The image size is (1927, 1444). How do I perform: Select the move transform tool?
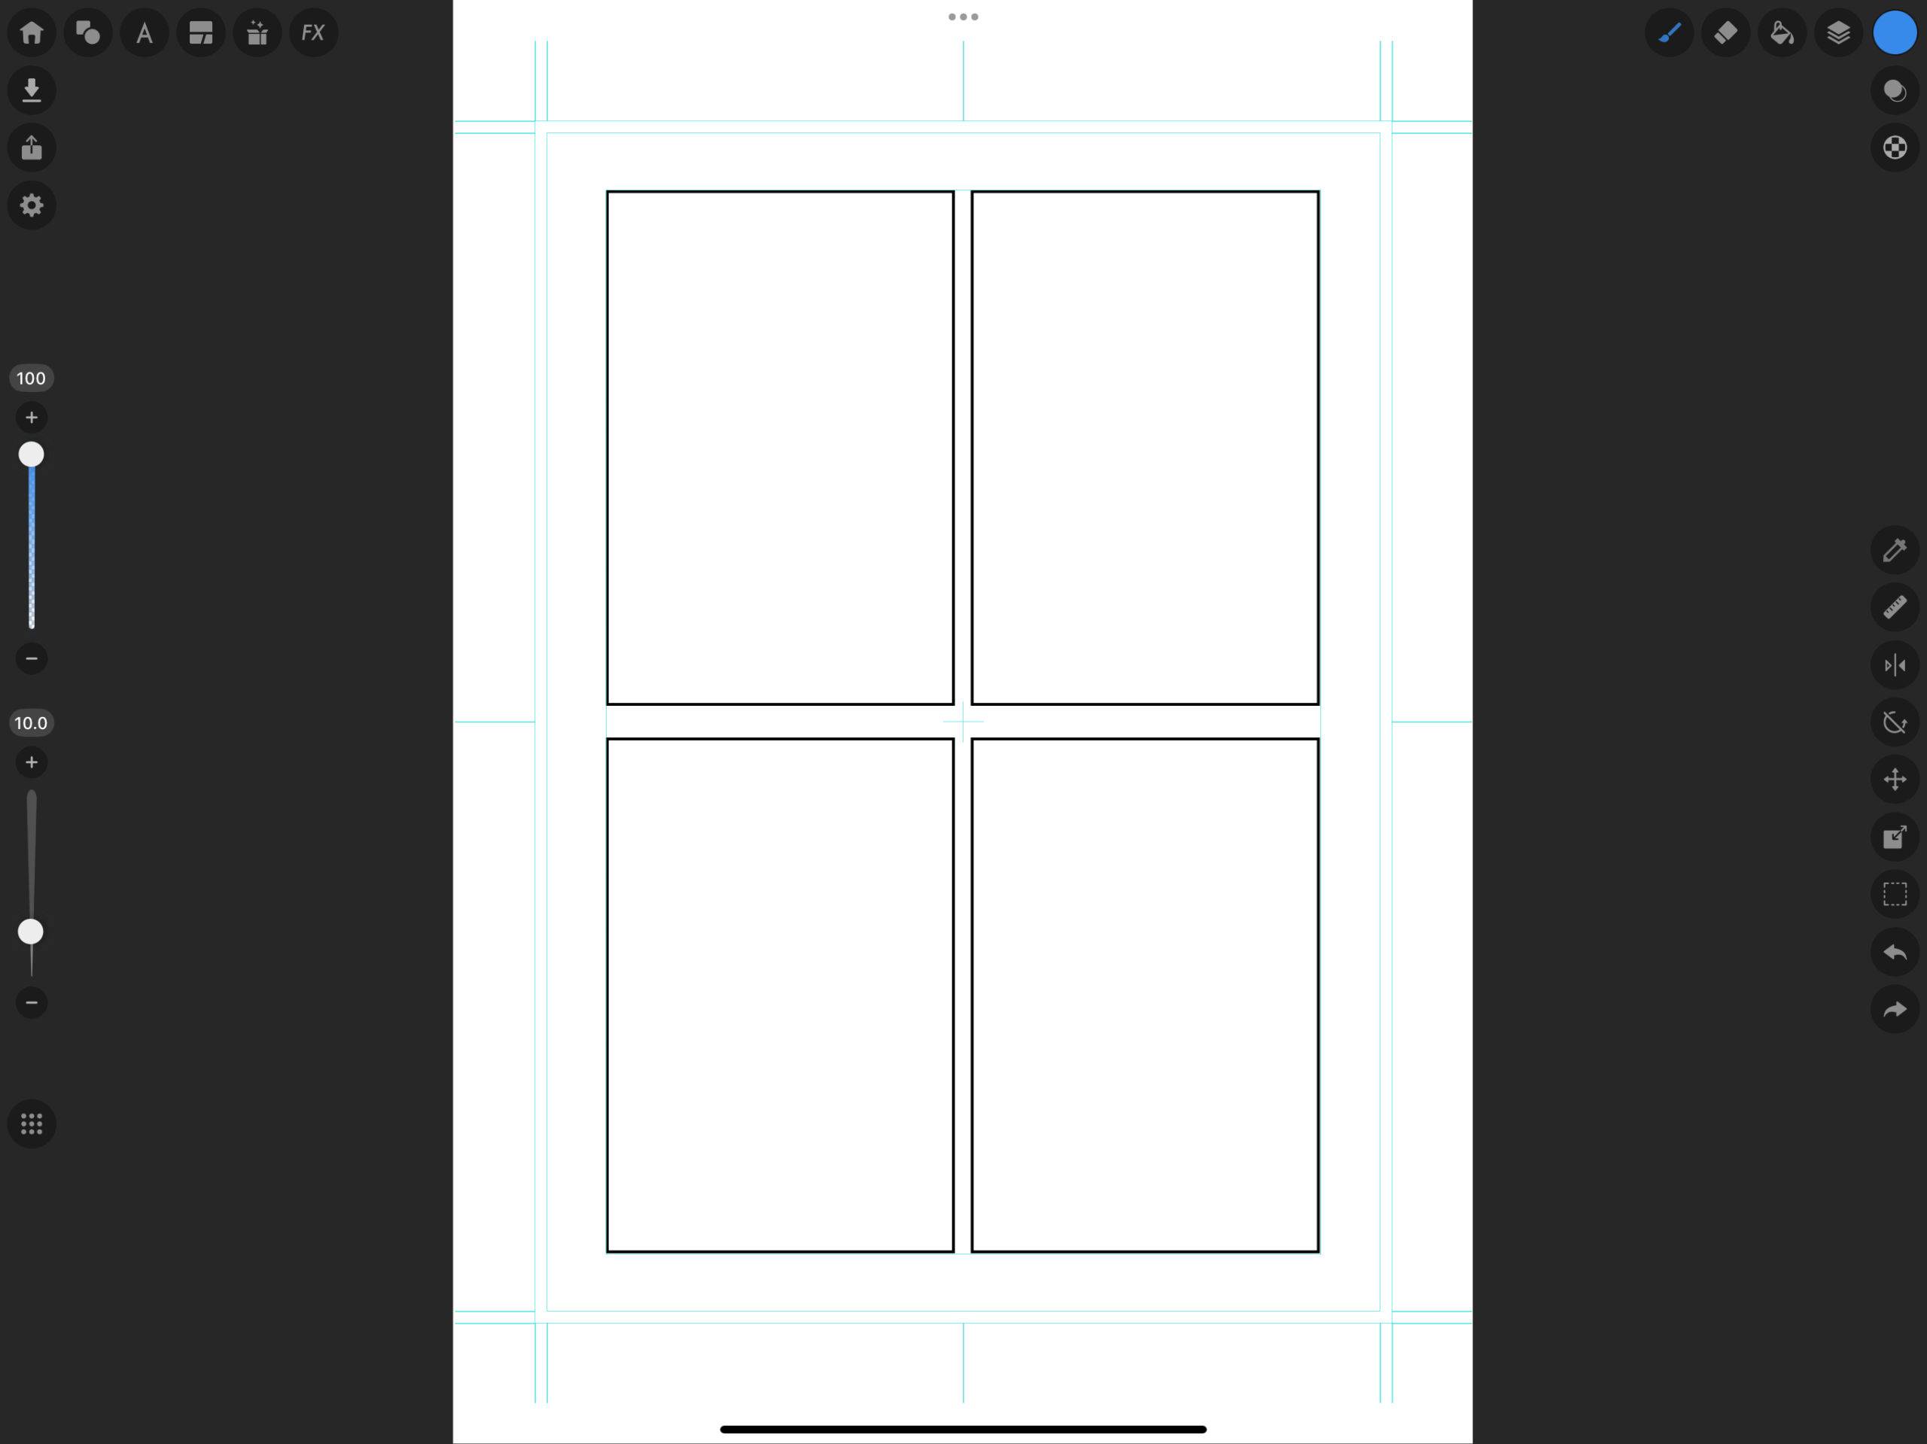pyautogui.click(x=1895, y=780)
